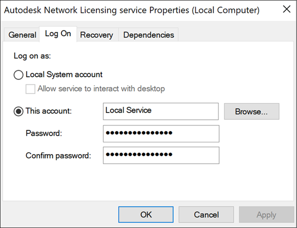Click the 'Confirm password:' label text
Image resolution: width=297 pixels, height=228 pixels.
pos(58,155)
